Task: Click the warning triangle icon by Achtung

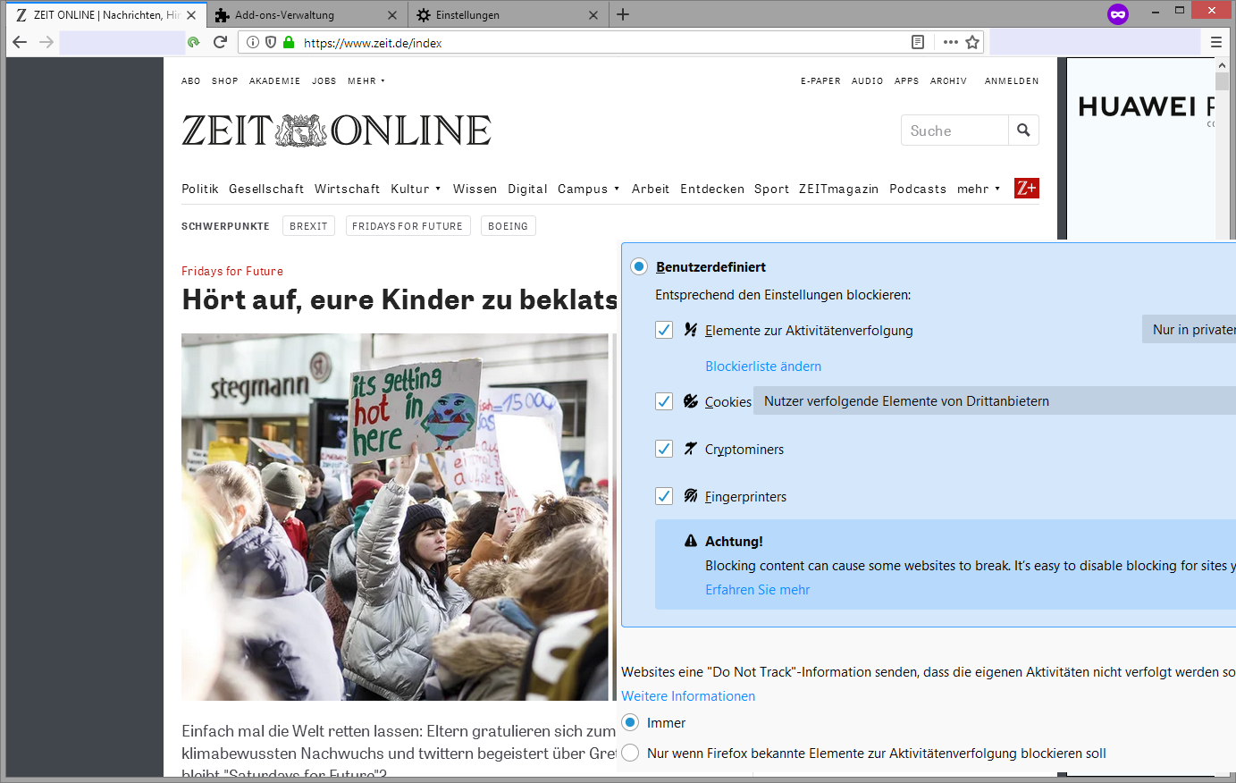Action: coord(690,541)
